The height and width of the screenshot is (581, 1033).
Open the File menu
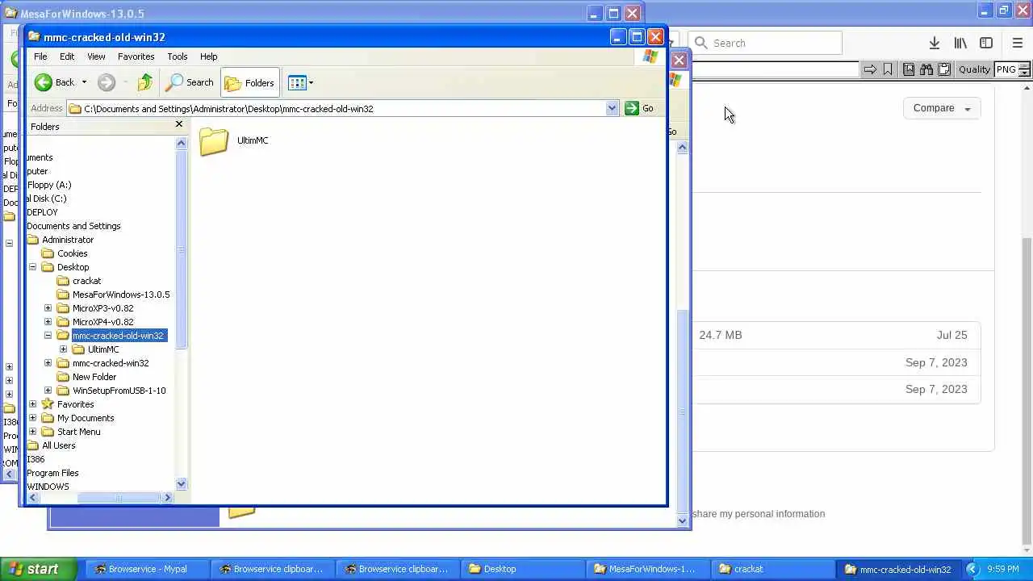(40, 56)
